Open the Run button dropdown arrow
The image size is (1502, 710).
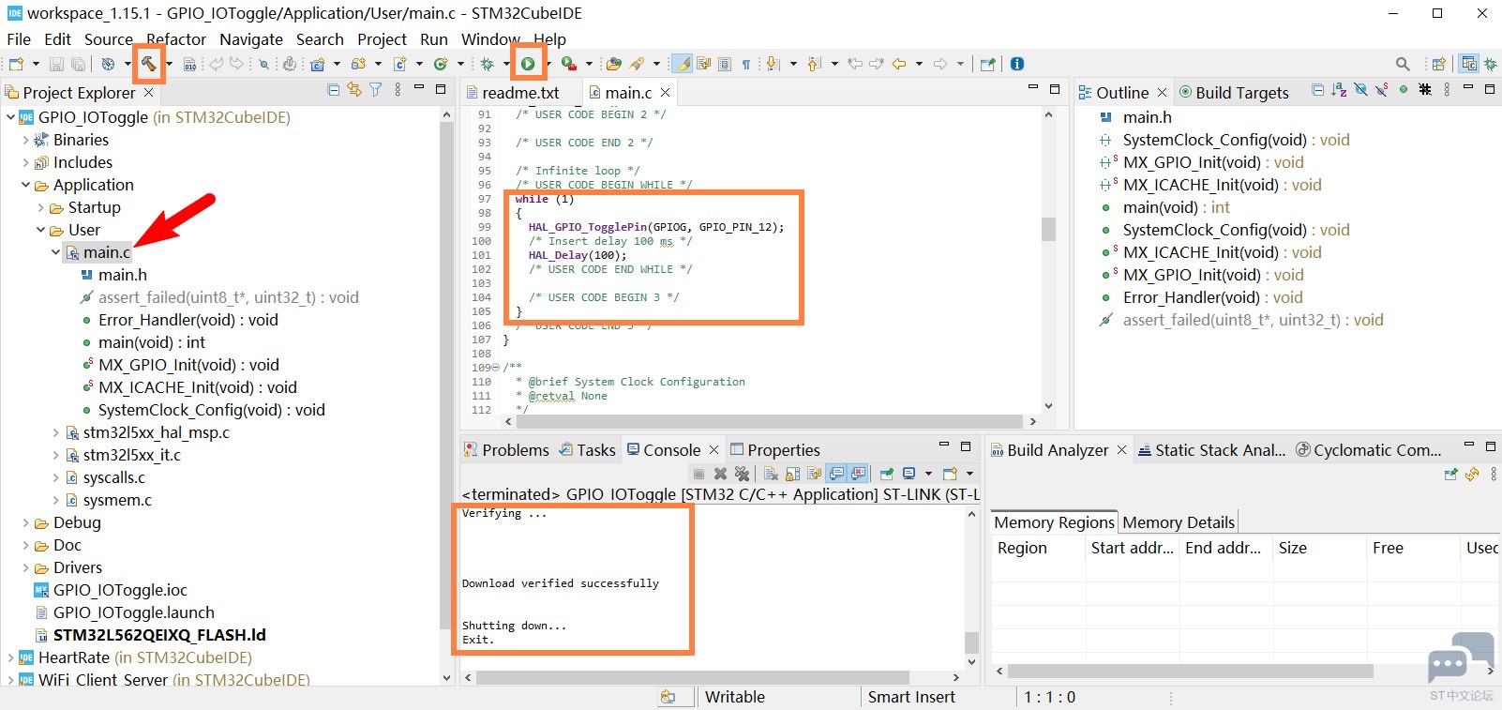pos(548,64)
